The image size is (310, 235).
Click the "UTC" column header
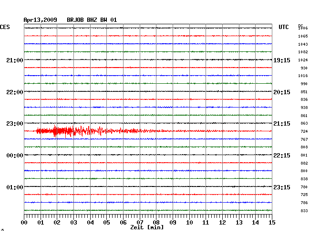pyautogui.click(x=283, y=27)
